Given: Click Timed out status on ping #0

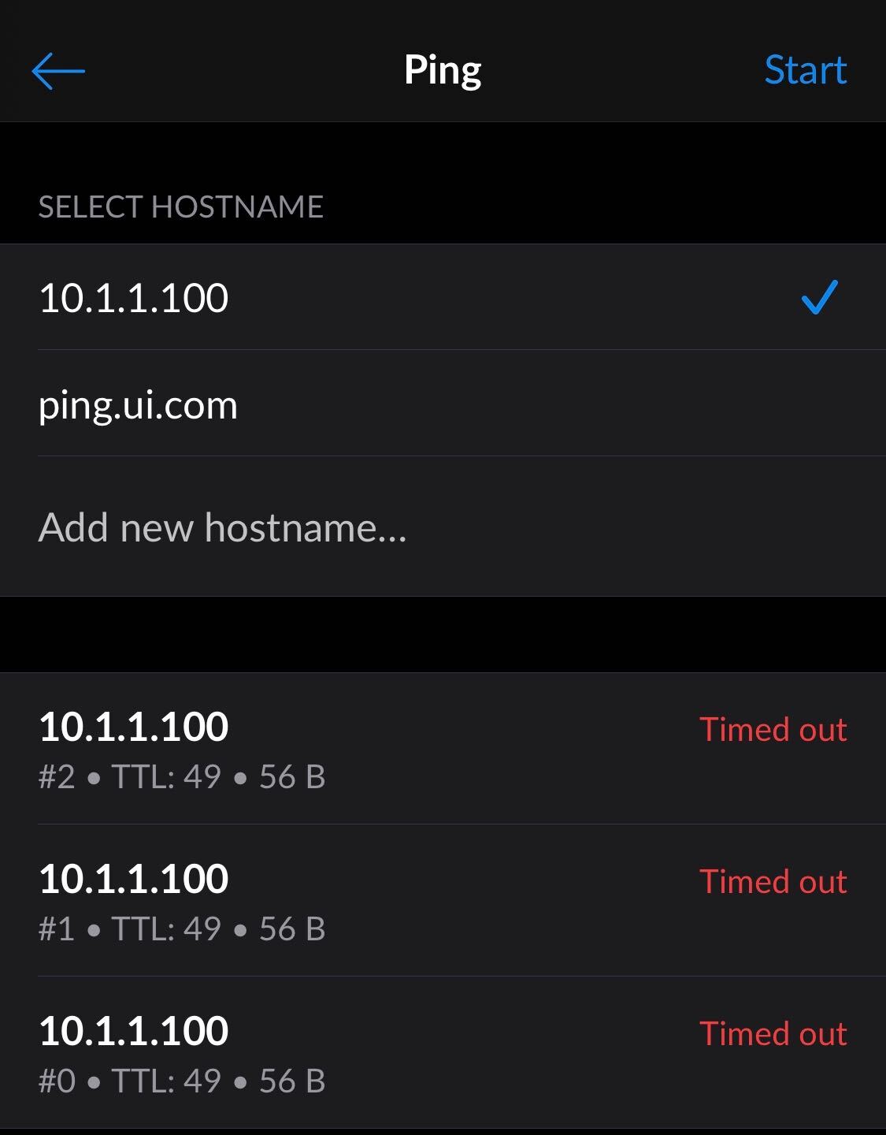Looking at the screenshot, I should (x=773, y=1033).
